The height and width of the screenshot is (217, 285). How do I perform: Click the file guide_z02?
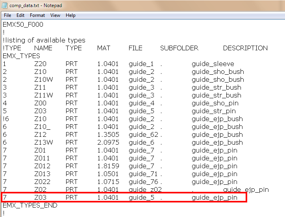tap(145, 189)
